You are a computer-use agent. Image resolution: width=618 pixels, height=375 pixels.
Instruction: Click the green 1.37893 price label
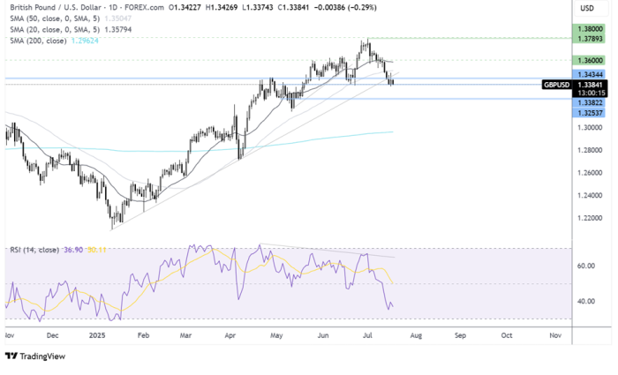tap(589, 39)
